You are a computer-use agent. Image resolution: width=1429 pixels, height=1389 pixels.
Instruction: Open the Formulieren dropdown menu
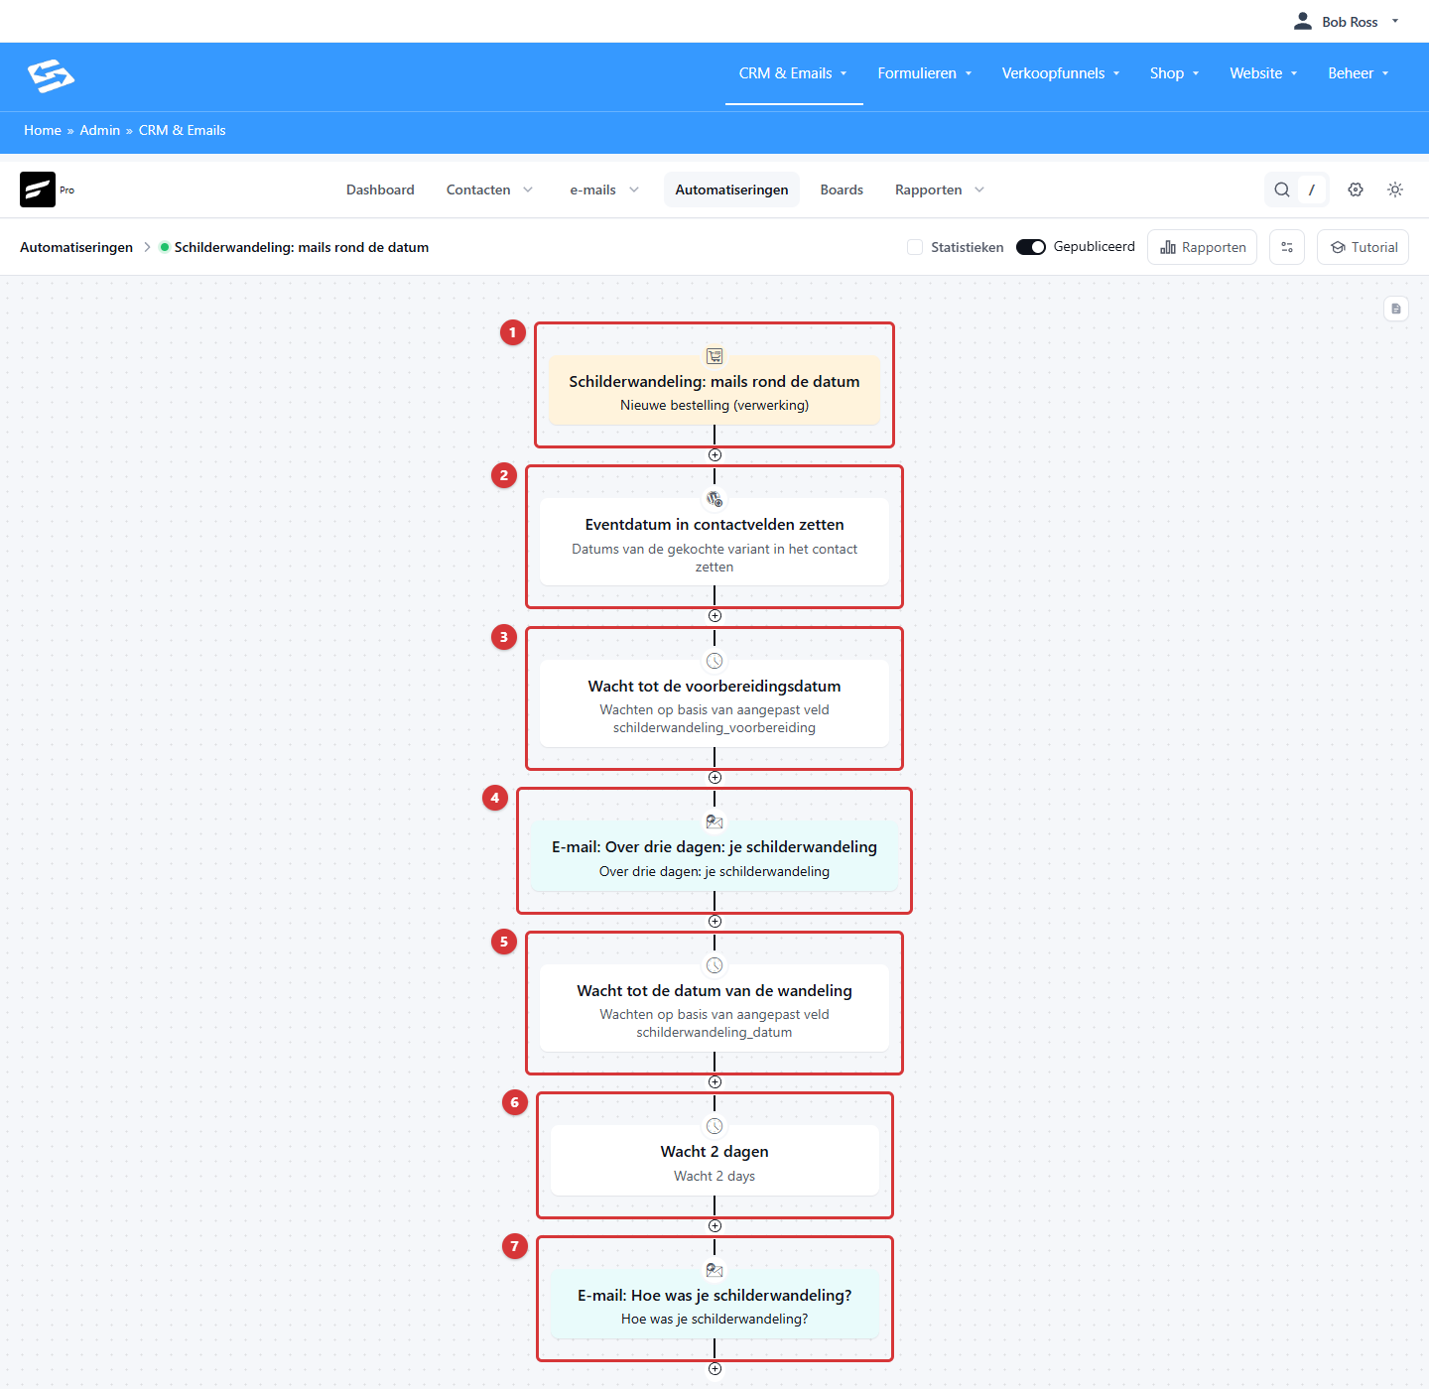coord(925,73)
